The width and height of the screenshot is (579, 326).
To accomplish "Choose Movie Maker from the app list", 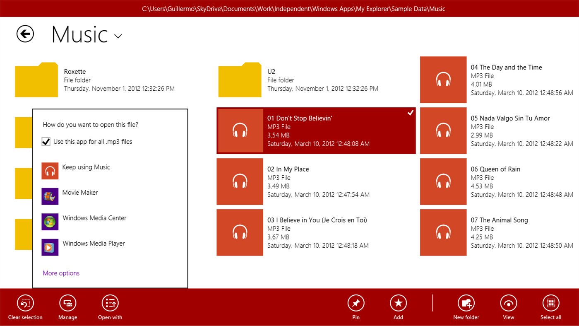I will 81,192.
